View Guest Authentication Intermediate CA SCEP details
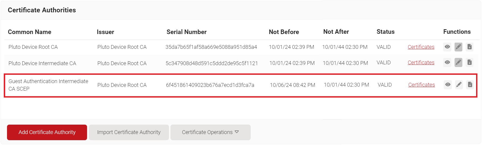 click(448, 85)
